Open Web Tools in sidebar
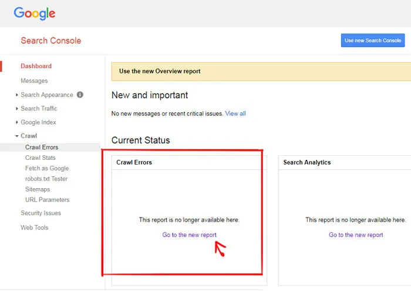This screenshot has height=291, width=411. (35, 228)
